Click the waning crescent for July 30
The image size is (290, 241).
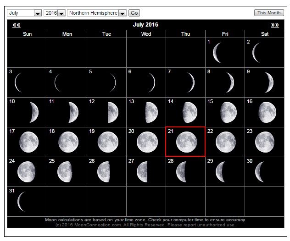[x=260, y=172]
